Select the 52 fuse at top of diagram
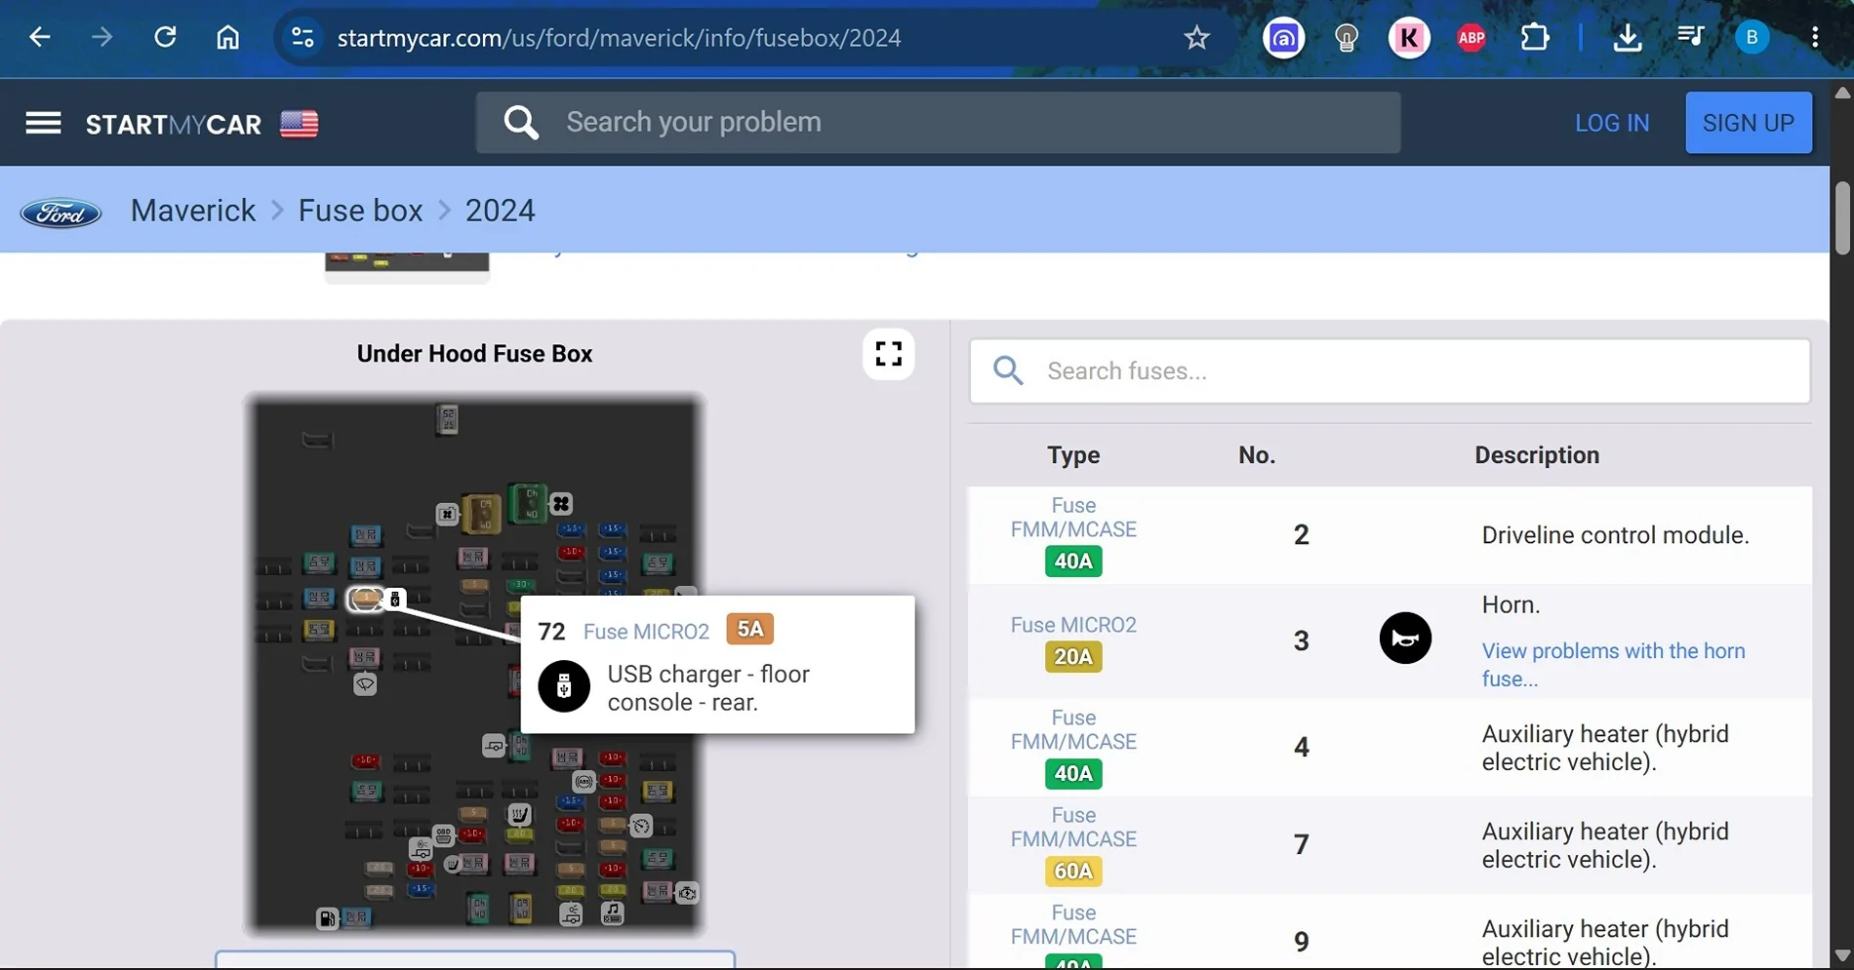The image size is (1854, 970). tap(447, 419)
